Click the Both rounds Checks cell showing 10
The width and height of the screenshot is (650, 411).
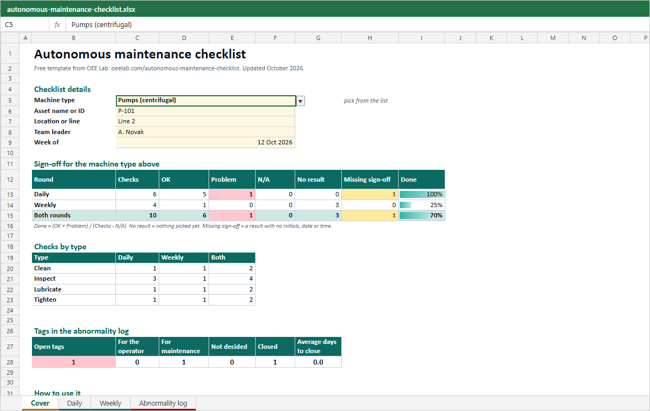[x=137, y=215]
